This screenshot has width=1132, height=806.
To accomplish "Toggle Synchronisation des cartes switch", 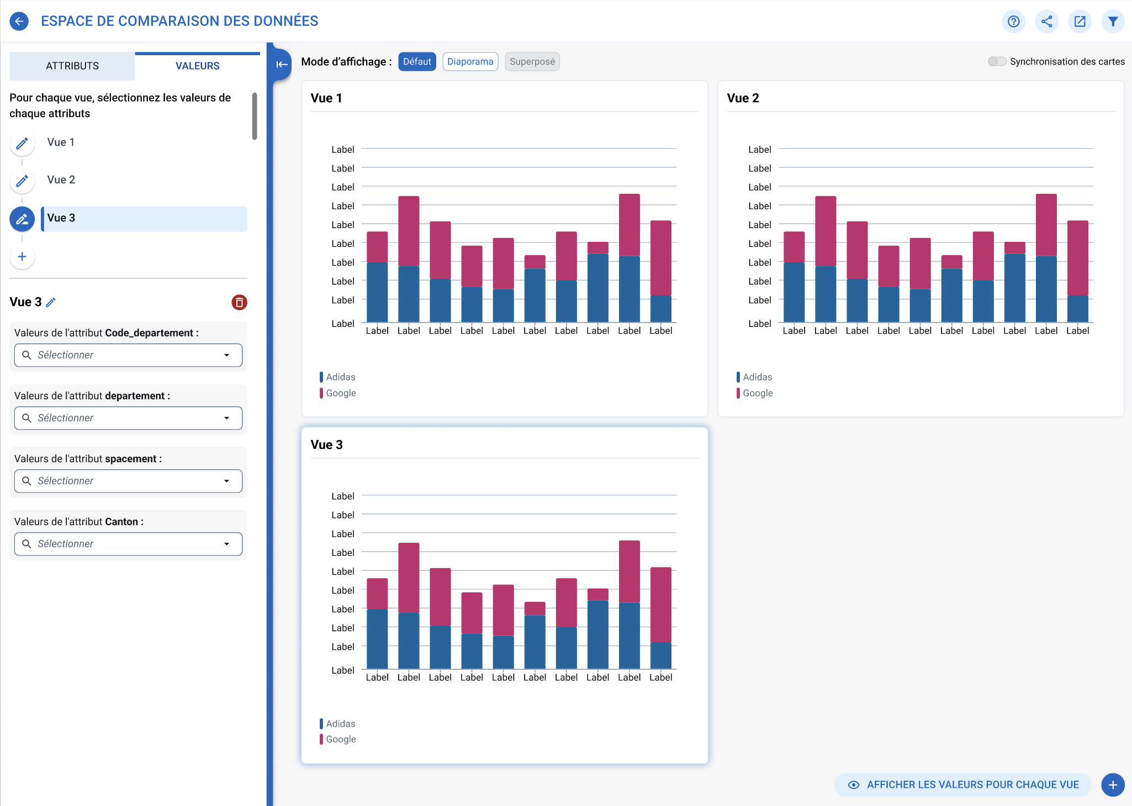I will pos(997,61).
